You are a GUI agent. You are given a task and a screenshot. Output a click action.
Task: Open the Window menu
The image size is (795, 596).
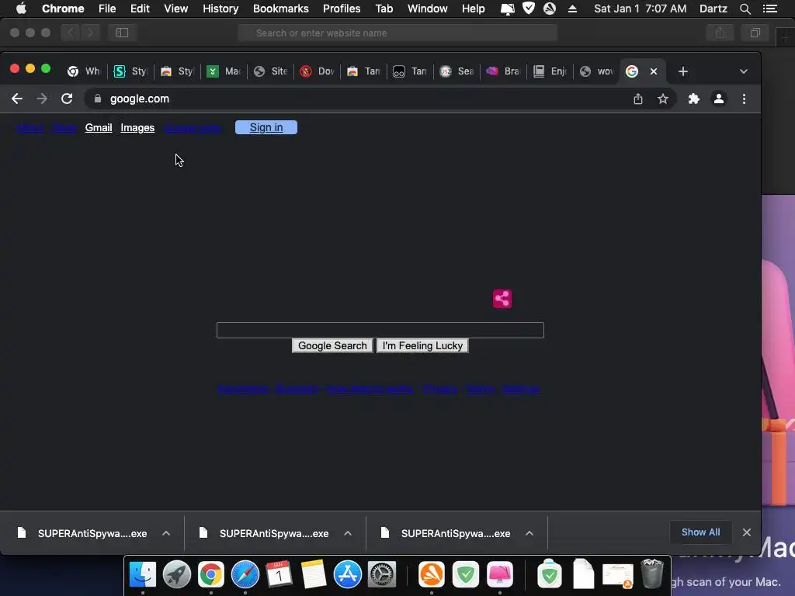coord(428,9)
